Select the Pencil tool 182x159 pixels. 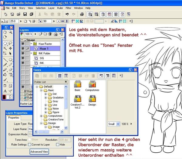(x=10, y=65)
